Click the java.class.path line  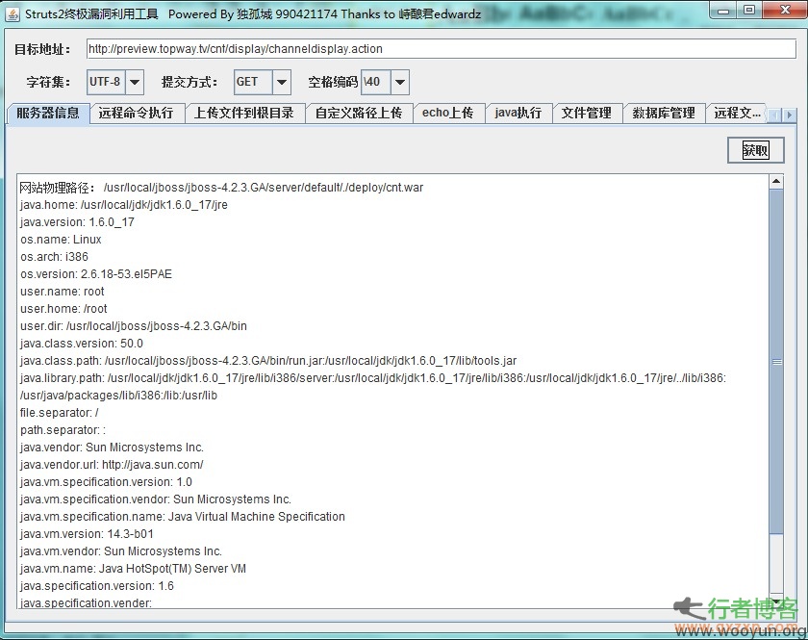(x=268, y=361)
